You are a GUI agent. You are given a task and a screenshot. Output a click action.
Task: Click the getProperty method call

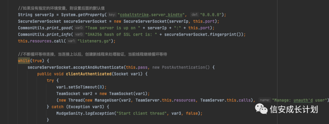[91, 15]
